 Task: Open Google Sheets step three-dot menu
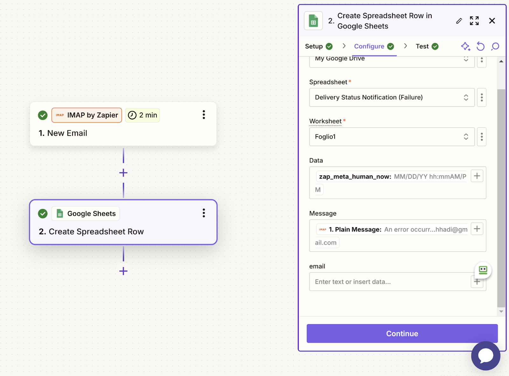204,213
